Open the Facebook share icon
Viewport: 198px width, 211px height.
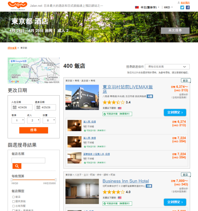click(188, 7)
